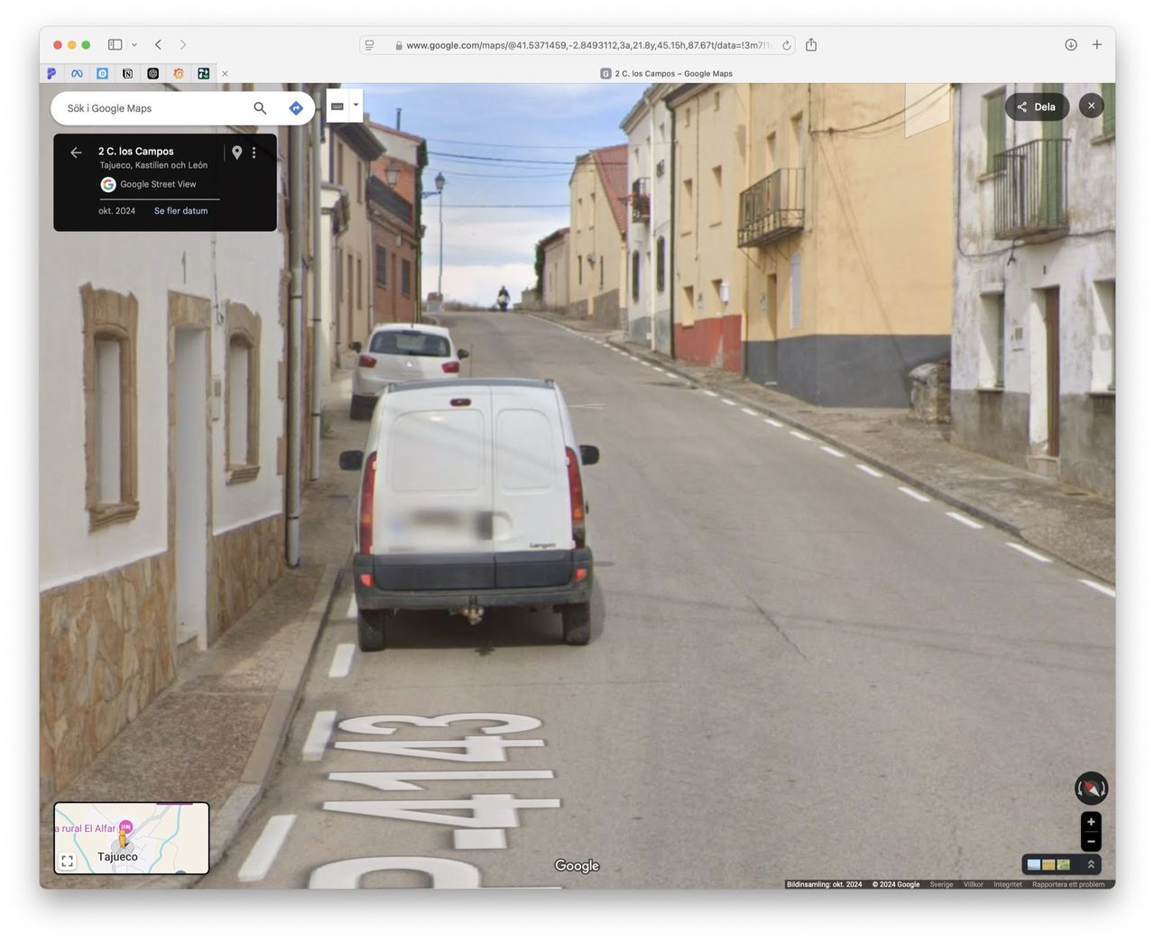Image resolution: width=1155 pixels, height=941 pixels.
Task: Expand the imagery layers panel with double chevron
Action: pyautogui.click(x=1091, y=864)
